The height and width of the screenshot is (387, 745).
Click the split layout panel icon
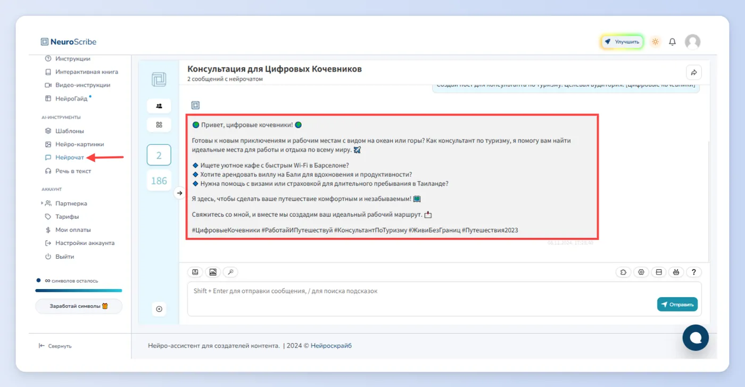pyautogui.click(x=659, y=272)
